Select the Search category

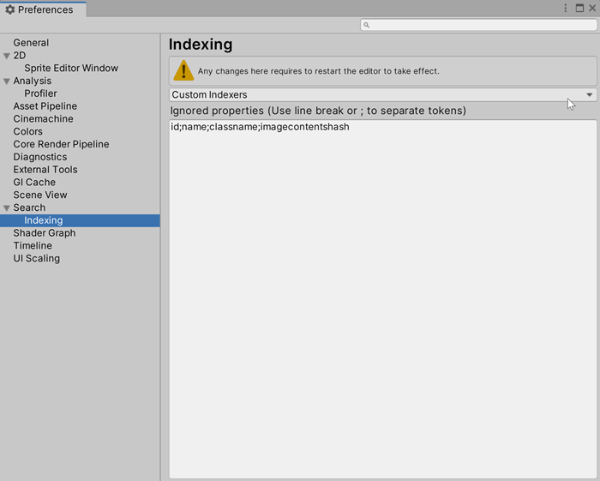coord(29,207)
